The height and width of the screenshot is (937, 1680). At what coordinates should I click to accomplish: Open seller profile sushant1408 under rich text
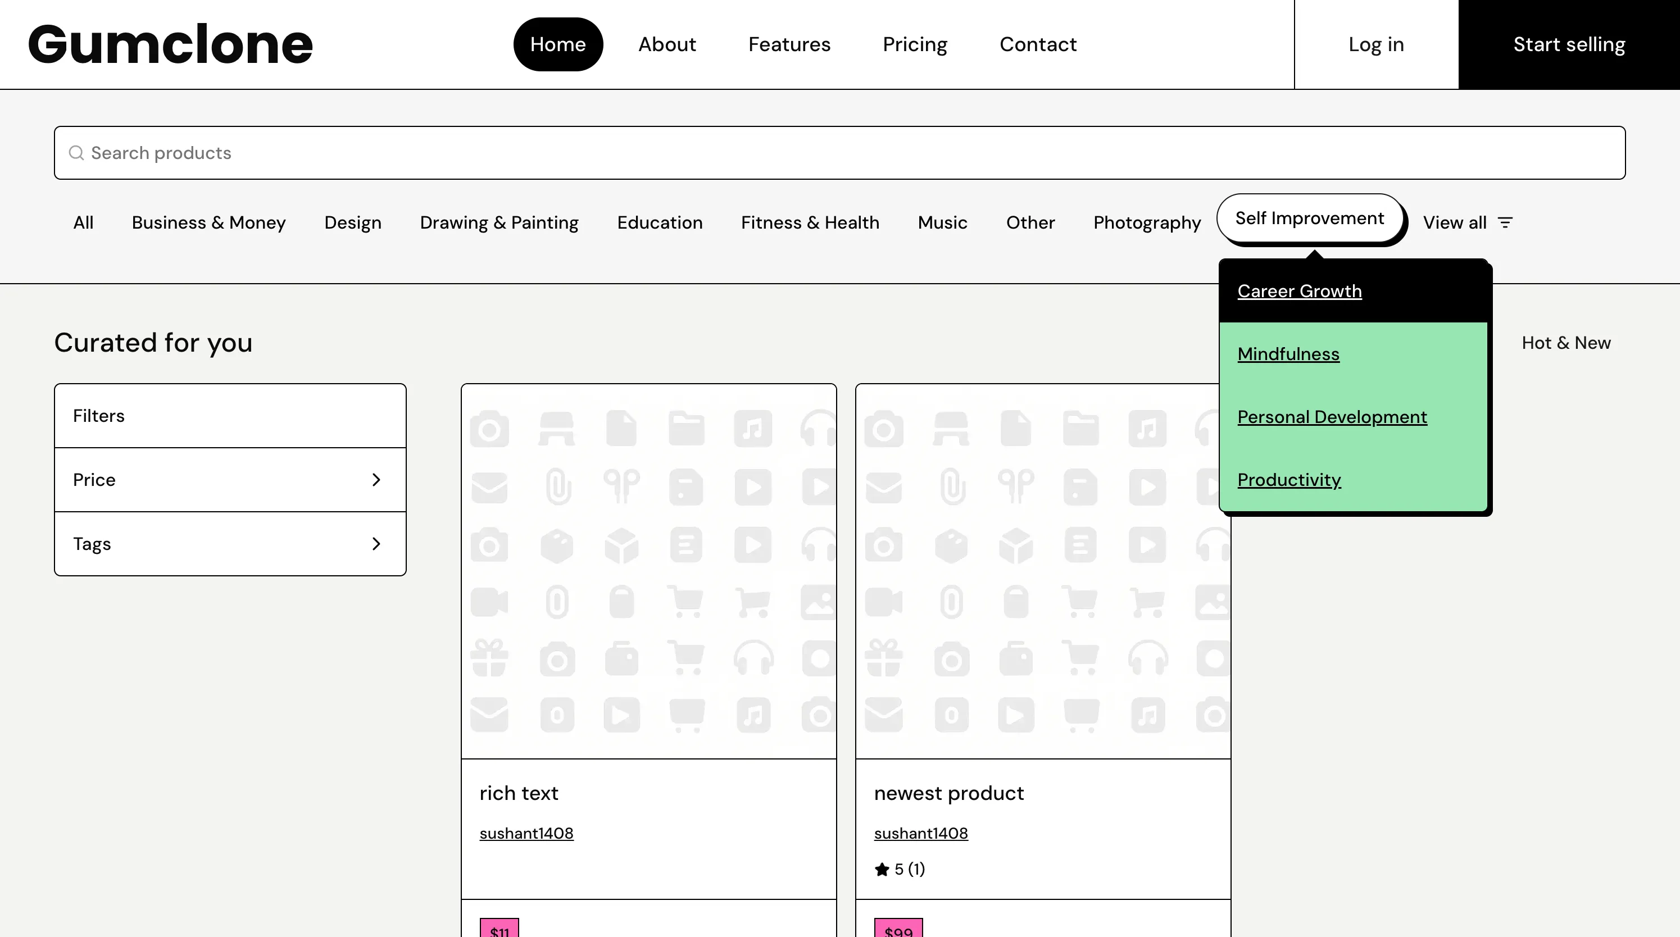pyautogui.click(x=526, y=833)
